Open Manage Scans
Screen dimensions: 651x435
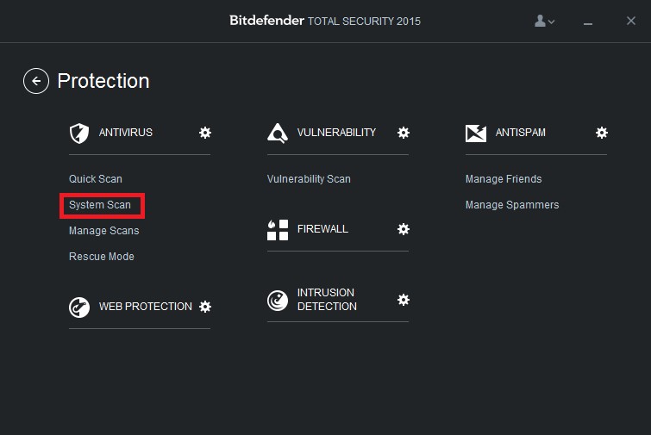coord(104,231)
